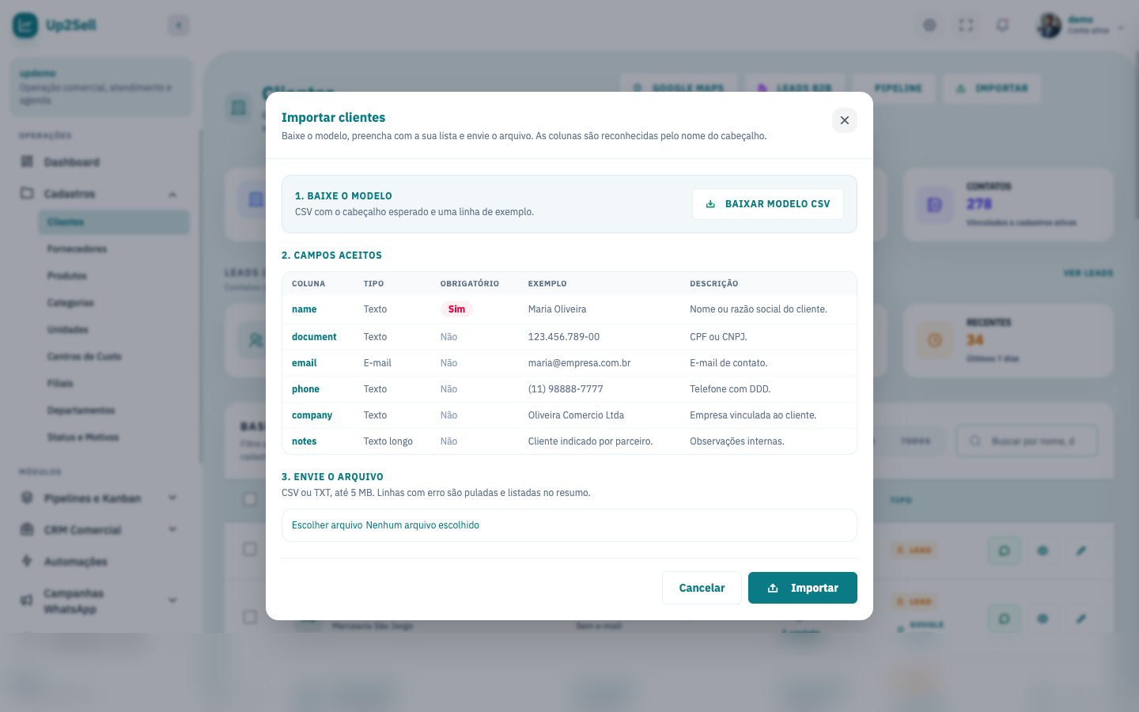Image resolution: width=1139 pixels, height=712 pixels.
Task: Click the Ver Leads link
Action: [x=1088, y=273]
